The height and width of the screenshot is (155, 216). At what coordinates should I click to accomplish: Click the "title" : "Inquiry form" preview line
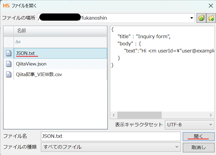tap(144, 37)
